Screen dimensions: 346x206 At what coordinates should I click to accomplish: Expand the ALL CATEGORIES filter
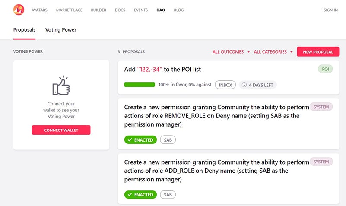coord(273,52)
